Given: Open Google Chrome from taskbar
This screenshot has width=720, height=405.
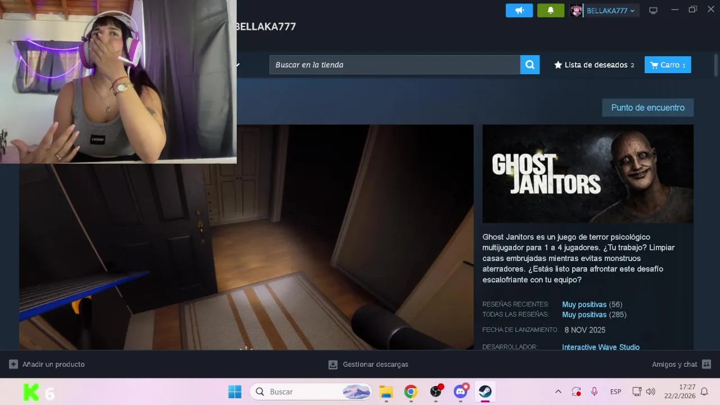Looking at the screenshot, I should click(x=411, y=391).
